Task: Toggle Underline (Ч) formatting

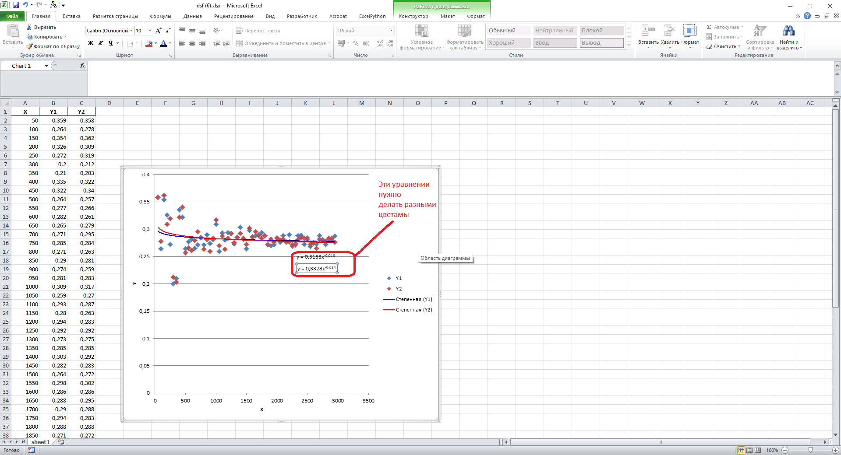Action: pos(111,43)
